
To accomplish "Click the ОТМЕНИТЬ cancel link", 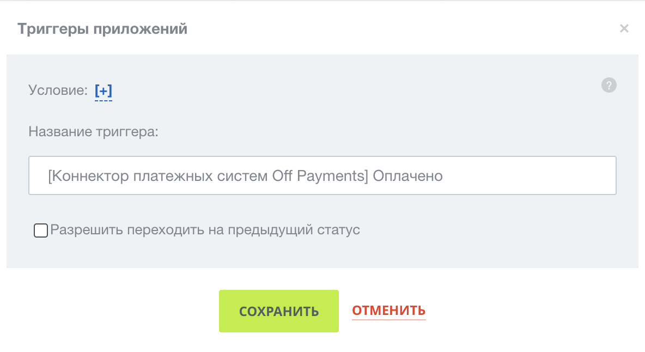I will [388, 311].
